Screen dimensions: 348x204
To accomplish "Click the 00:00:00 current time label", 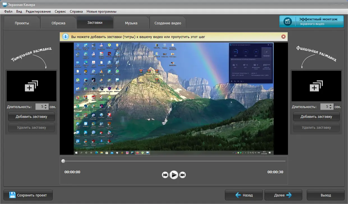I will click(x=72, y=172).
